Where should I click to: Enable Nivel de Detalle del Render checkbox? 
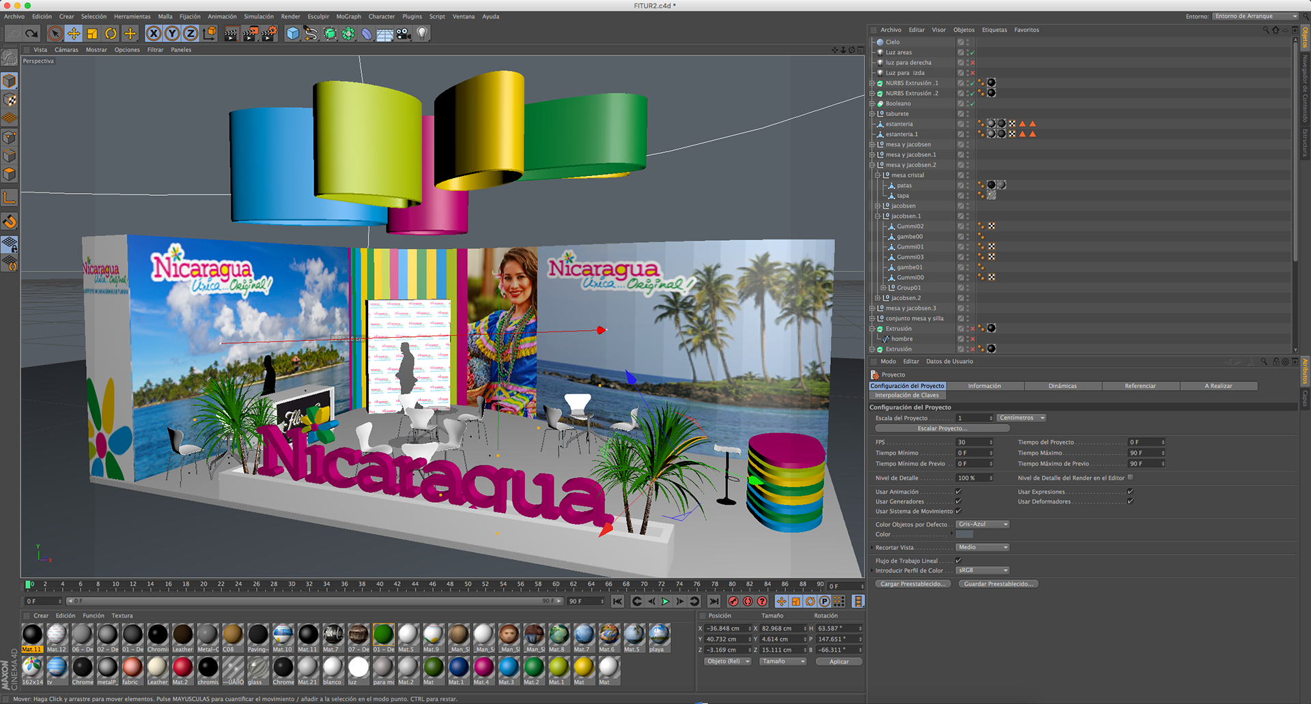[1130, 478]
